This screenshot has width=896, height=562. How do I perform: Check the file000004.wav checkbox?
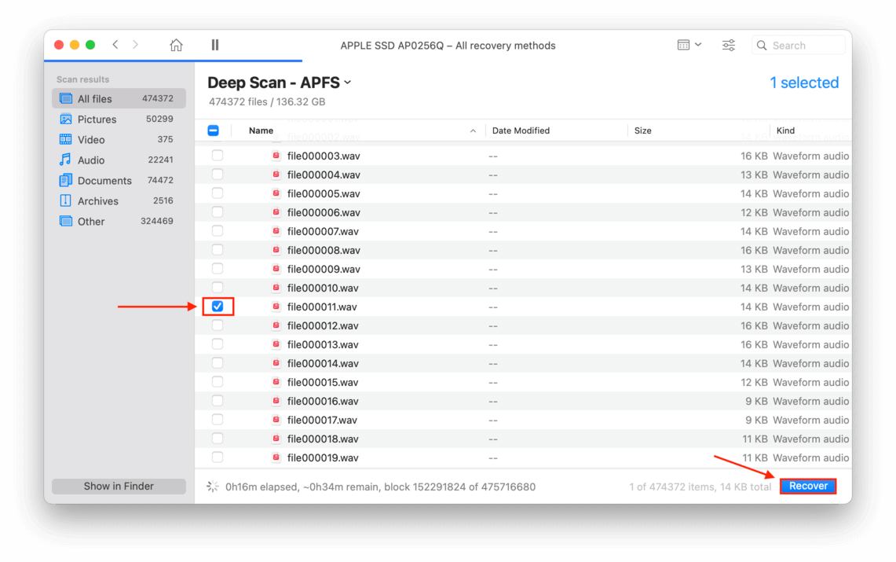click(x=218, y=174)
